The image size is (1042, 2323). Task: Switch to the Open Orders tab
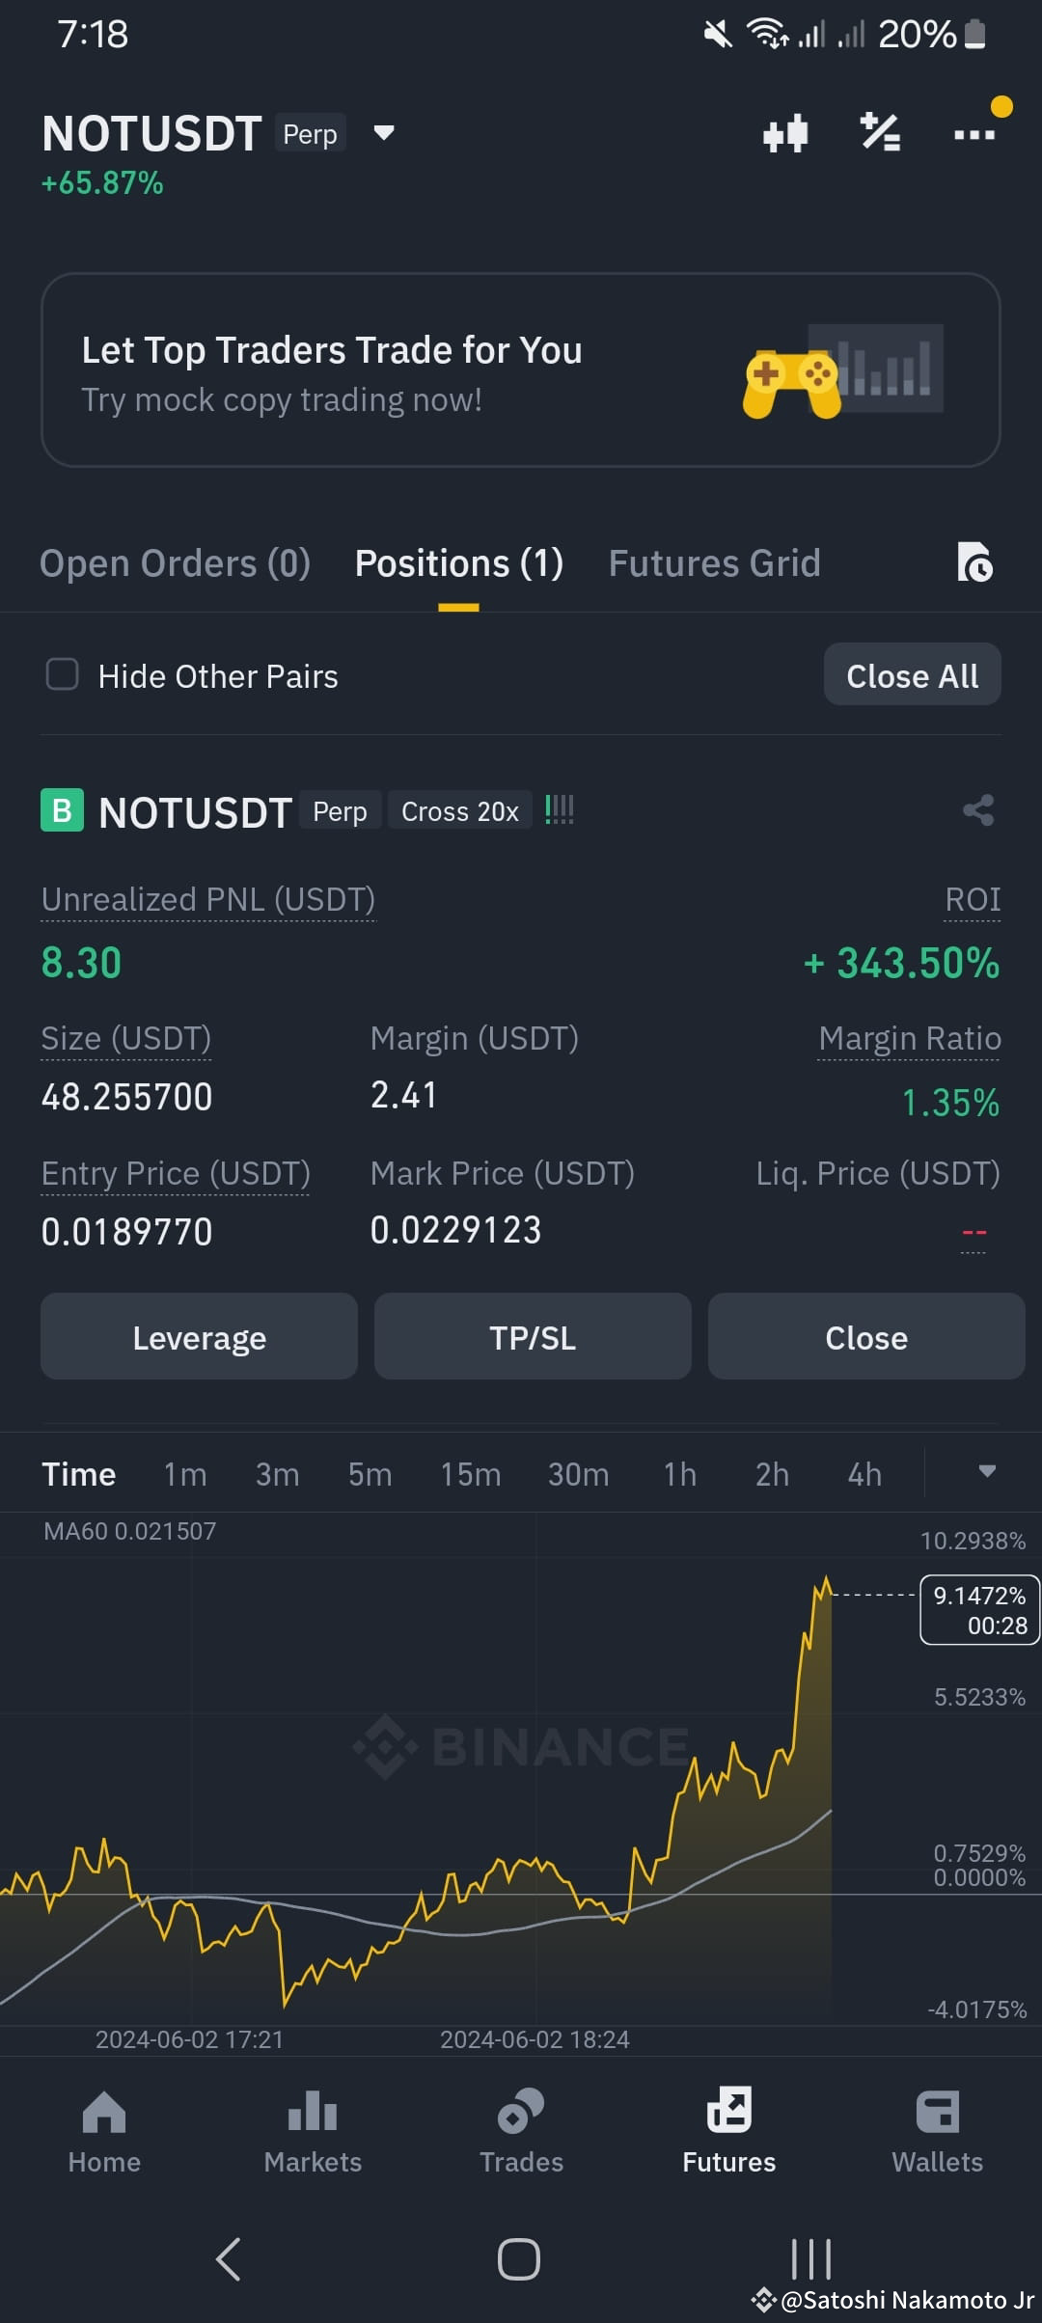click(x=175, y=563)
